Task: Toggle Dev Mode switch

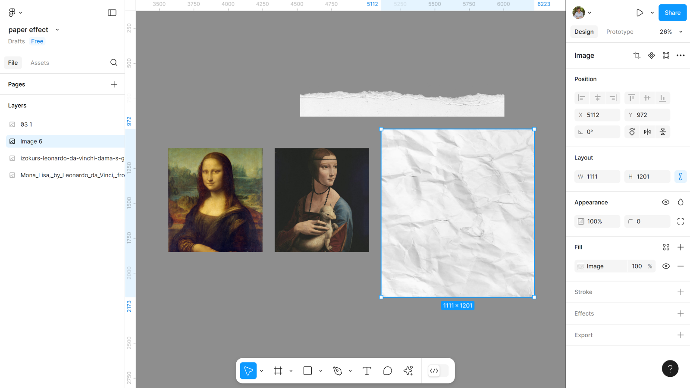Action: point(438,371)
